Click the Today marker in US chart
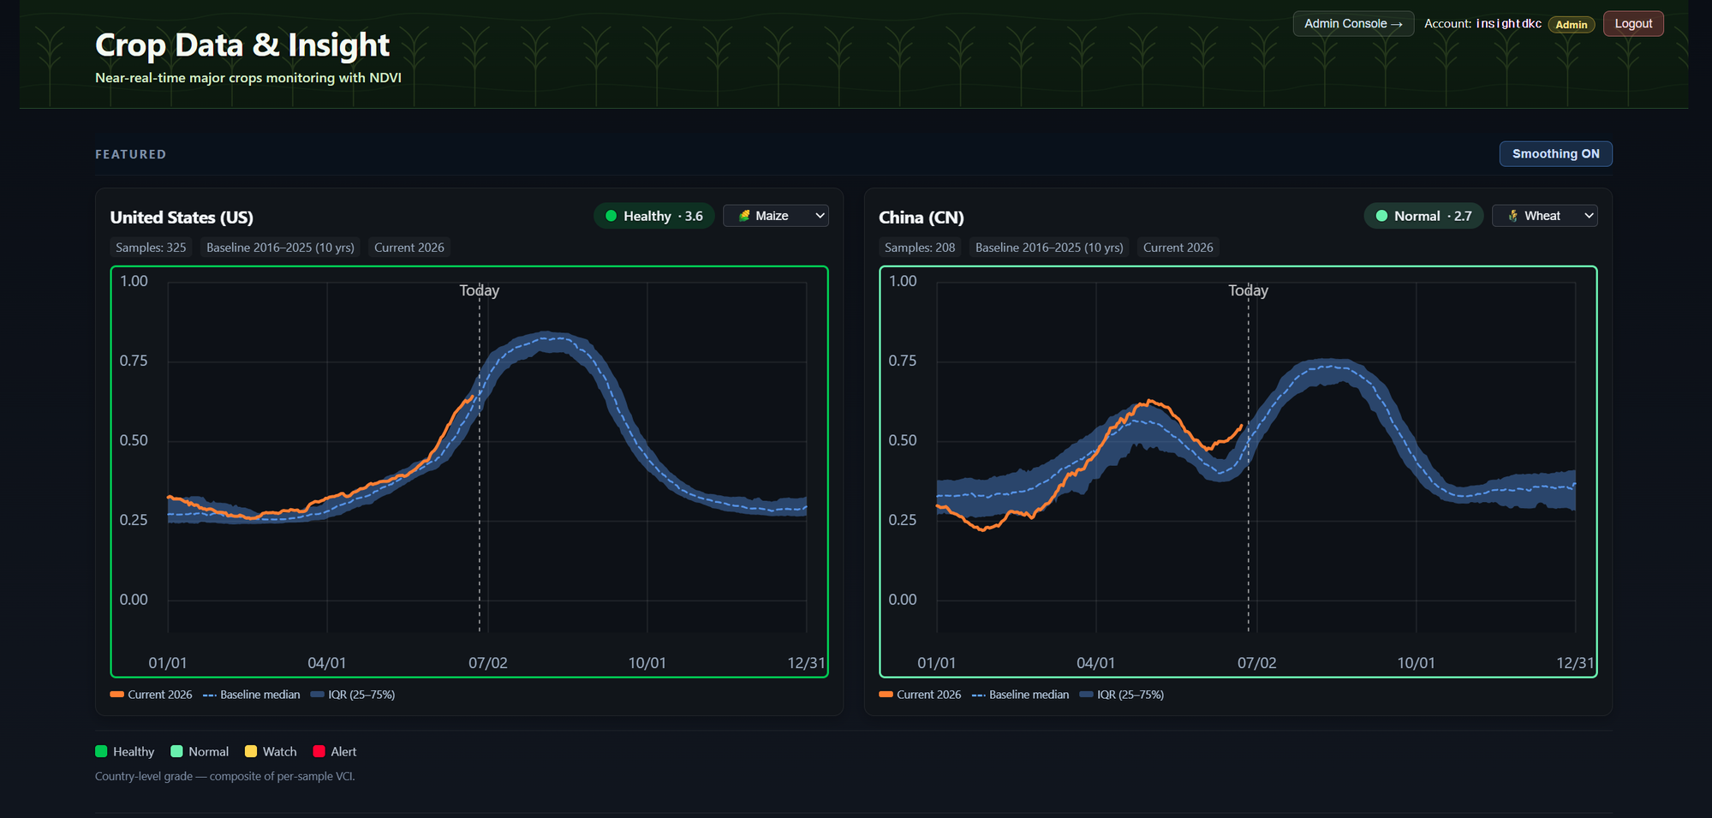This screenshot has width=1712, height=818. [480, 290]
